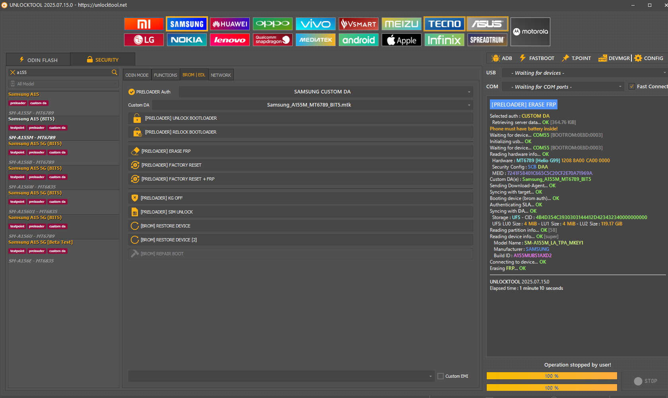Run [PRELOADER] FACTORY RESET + FRP

(301, 179)
